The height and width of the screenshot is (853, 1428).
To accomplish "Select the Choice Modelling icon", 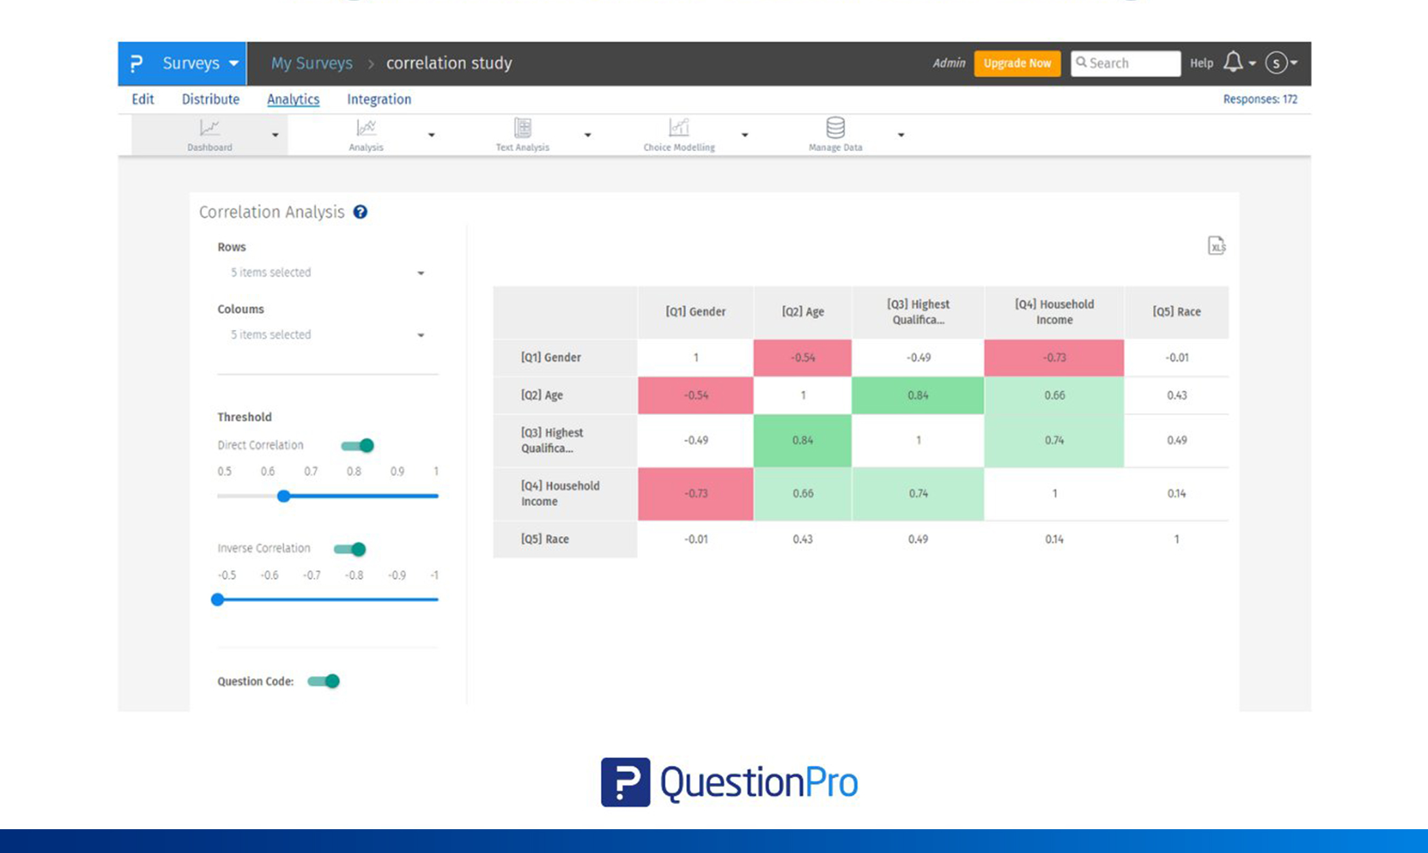I will pos(679,128).
